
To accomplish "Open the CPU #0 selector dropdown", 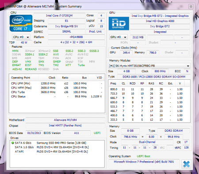I will (21, 37).
